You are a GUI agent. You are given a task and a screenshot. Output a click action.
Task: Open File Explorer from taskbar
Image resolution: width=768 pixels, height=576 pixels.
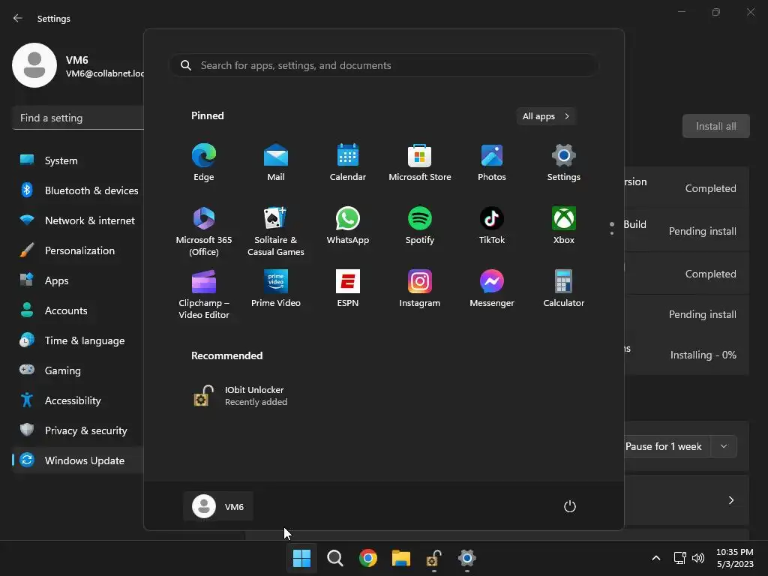[401, 558]
